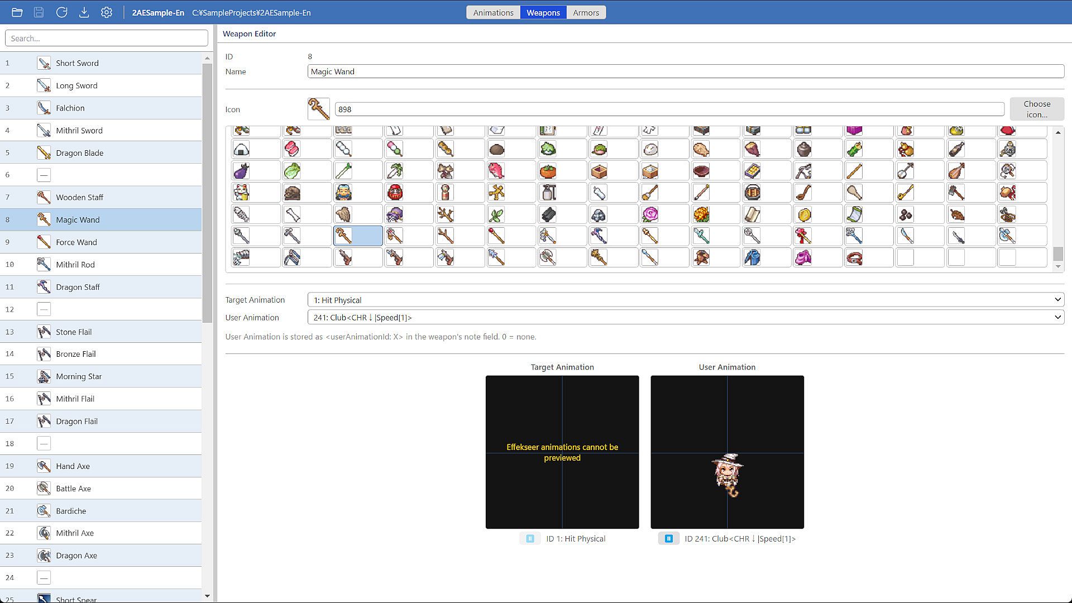
Task: Select the Dragon Axe row
Action: coord(101,556)
